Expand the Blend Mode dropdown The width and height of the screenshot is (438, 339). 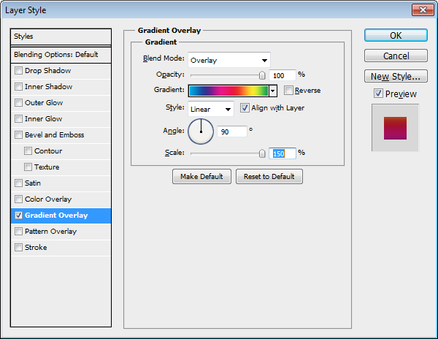pos(228,60)
